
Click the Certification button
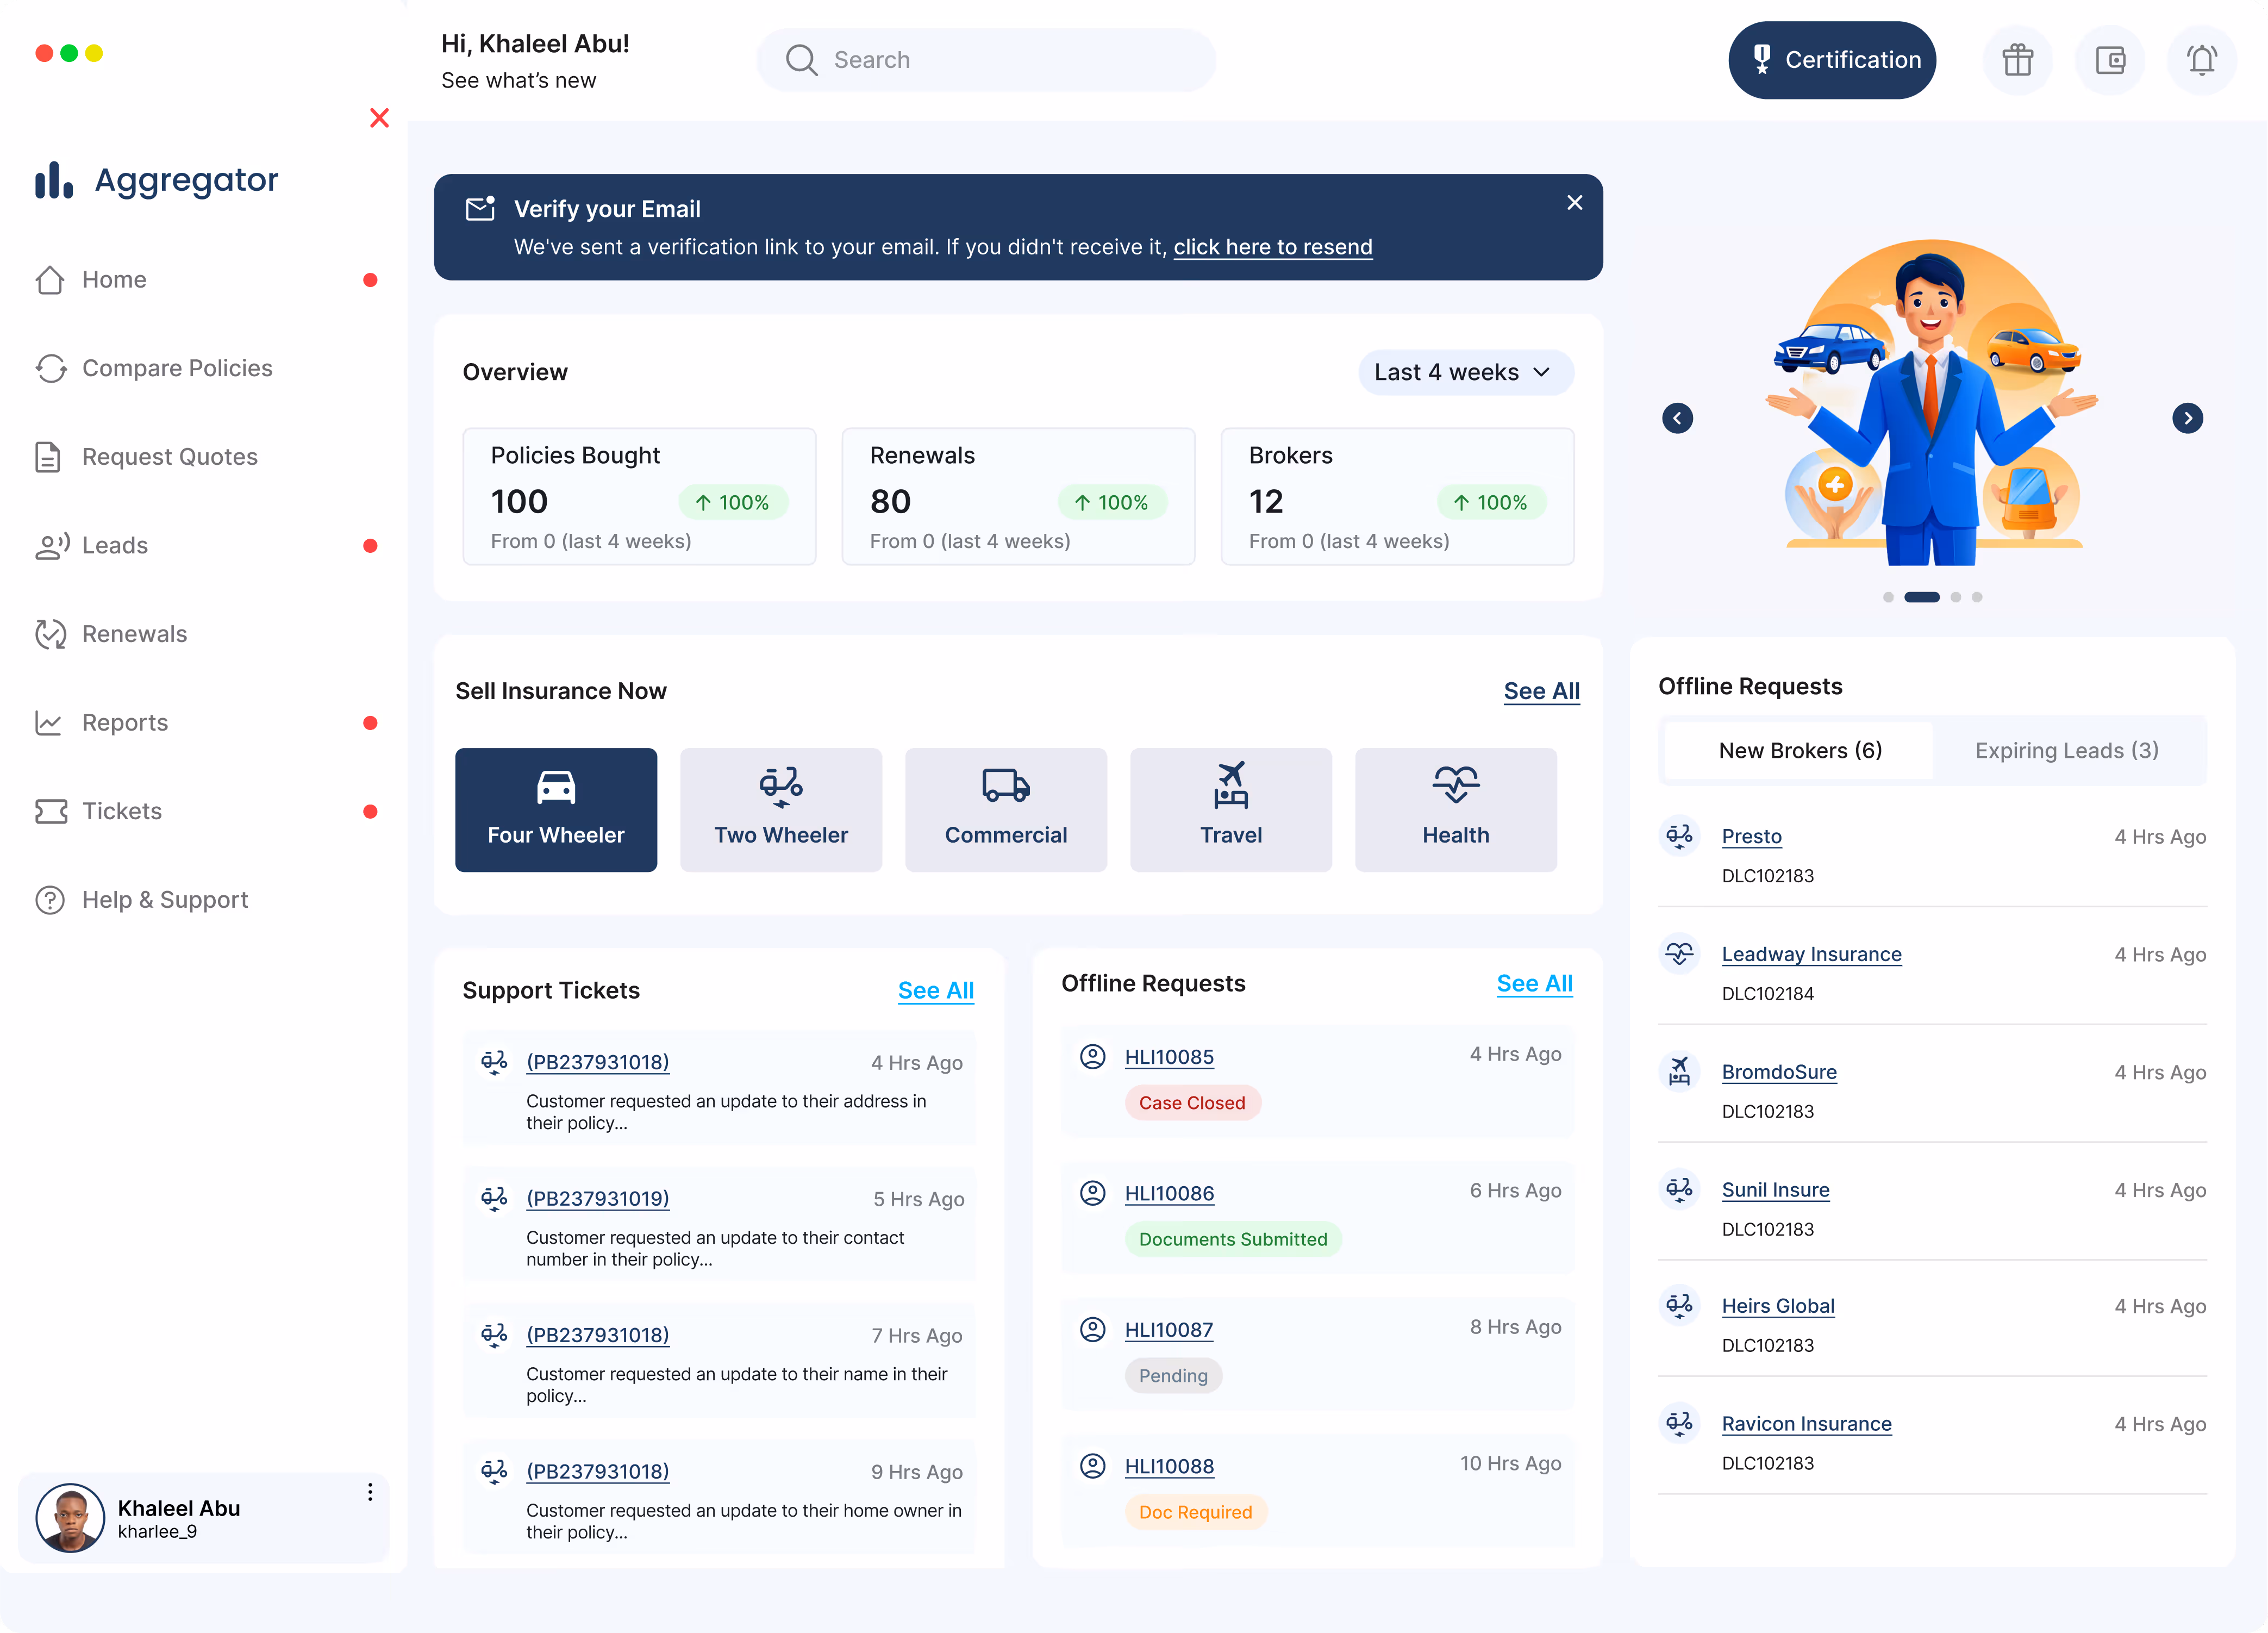[1832, 60]
